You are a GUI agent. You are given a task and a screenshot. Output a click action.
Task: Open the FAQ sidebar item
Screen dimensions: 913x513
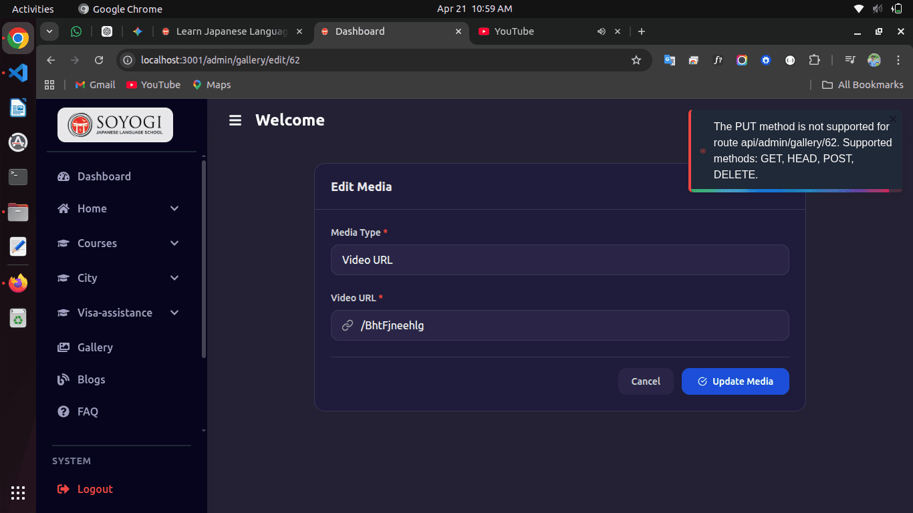click(x=88, y=411)
